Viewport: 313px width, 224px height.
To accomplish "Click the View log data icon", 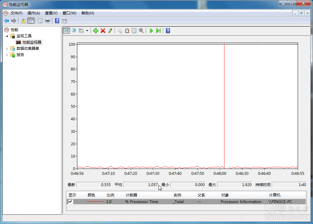I will point(74,31).
